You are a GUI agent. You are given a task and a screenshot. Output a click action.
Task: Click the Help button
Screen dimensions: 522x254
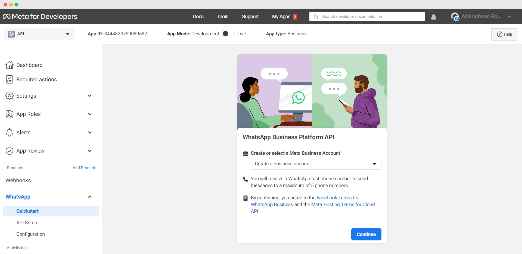[x=505, y=34]
